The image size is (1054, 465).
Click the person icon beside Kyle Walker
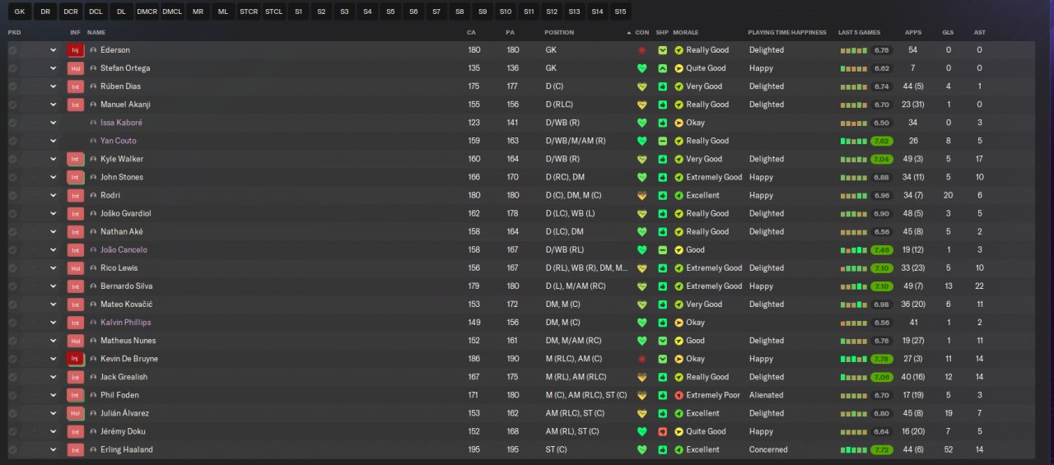pyautogui.click(x=93, y=159)
